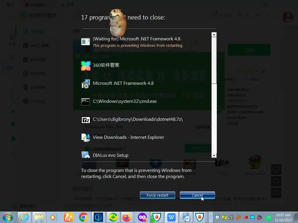Click 软件升级 in the dimmed 360 sidebar
This screenshot has height=223, width=298.
pos(34,73)
